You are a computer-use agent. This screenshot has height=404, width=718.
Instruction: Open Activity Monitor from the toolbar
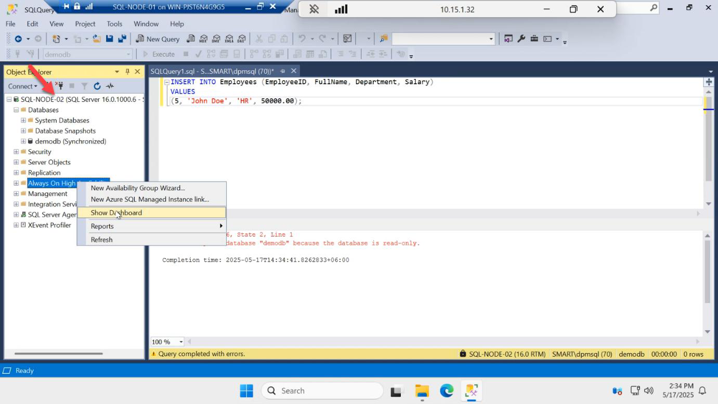tap(348, 39)
